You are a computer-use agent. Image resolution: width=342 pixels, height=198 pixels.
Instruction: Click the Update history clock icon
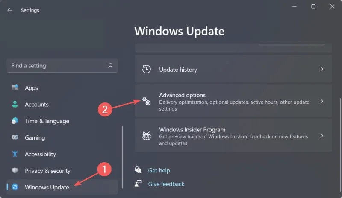point(147,69)
